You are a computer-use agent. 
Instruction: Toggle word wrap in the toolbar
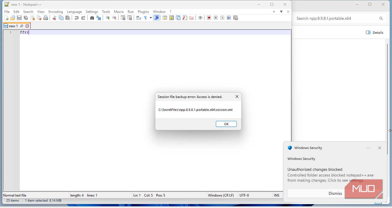pos(139,18)
